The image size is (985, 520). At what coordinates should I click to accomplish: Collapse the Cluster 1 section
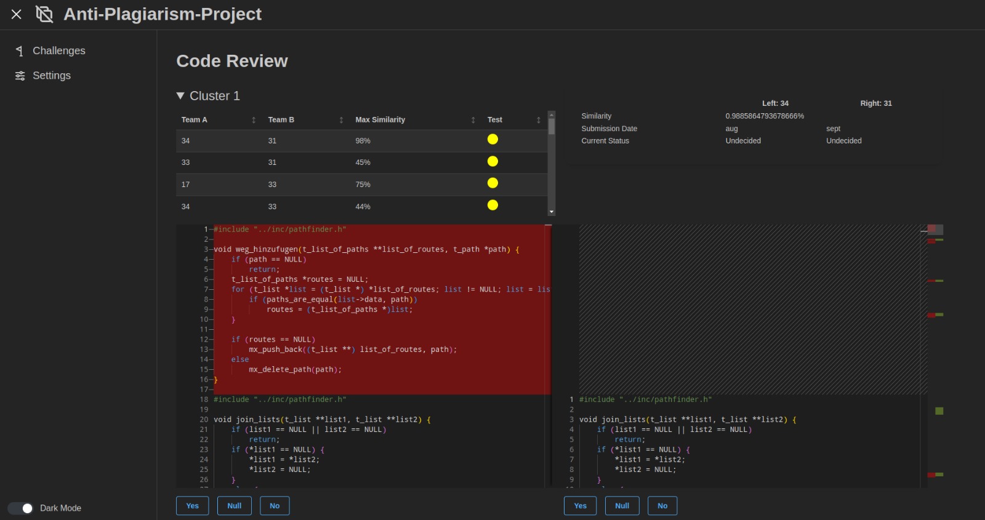[180, 96]
